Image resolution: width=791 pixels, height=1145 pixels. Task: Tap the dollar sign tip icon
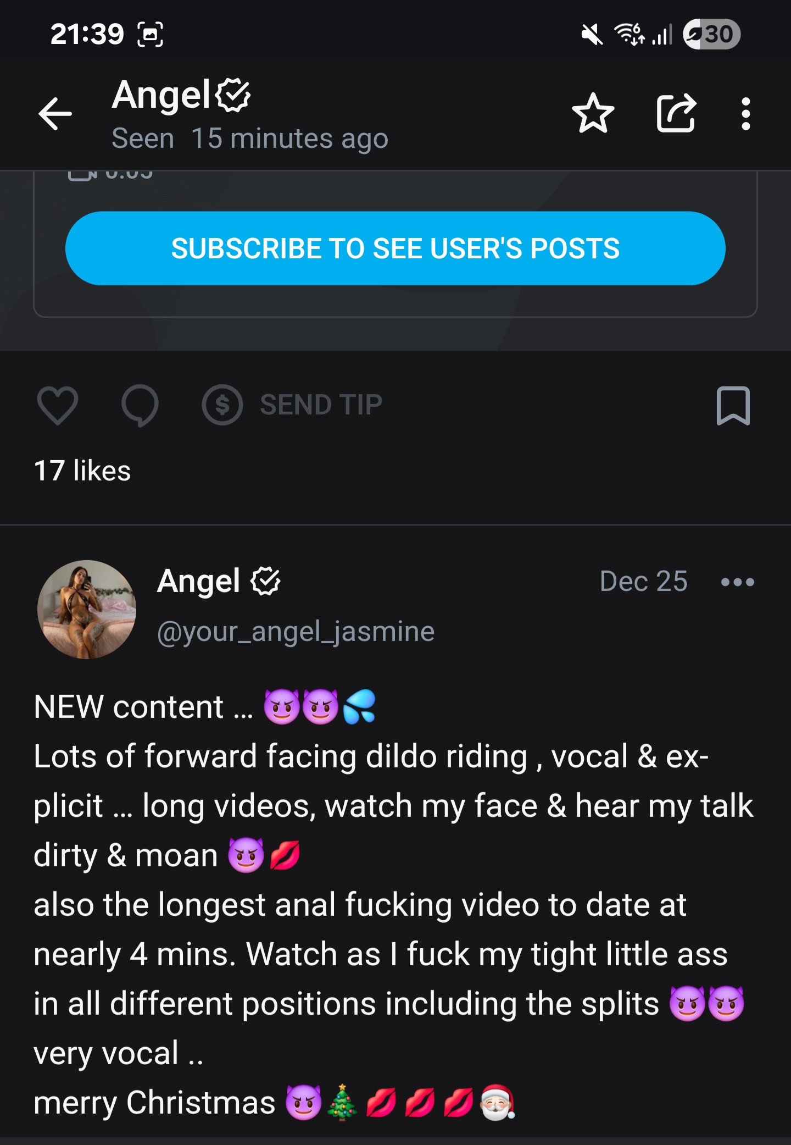[x=222, y=405]
